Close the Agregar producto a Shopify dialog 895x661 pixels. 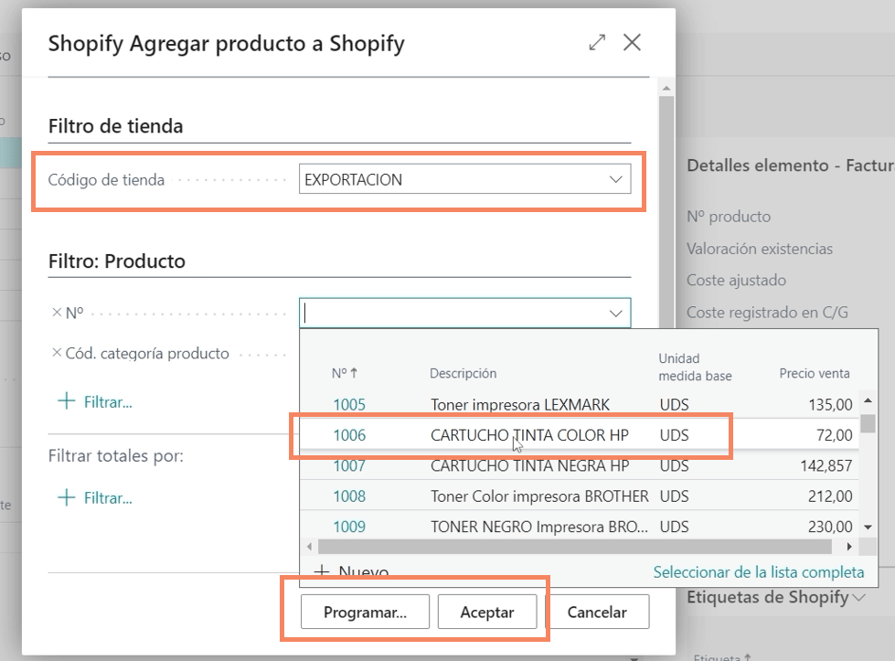(632, 42)
